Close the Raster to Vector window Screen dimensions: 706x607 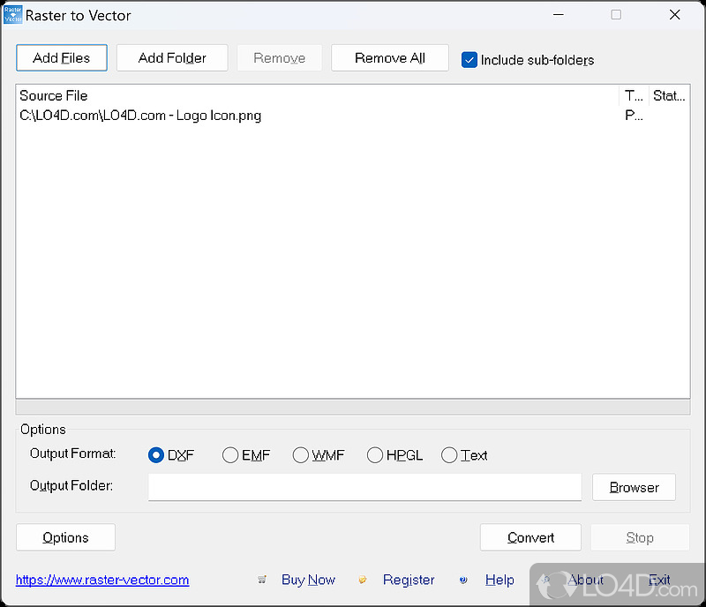674,15
